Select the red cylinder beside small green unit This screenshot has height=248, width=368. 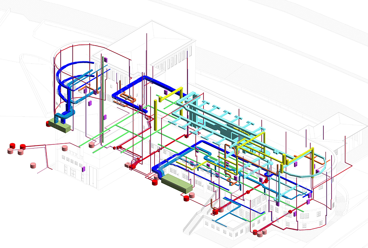coord(48,123)
